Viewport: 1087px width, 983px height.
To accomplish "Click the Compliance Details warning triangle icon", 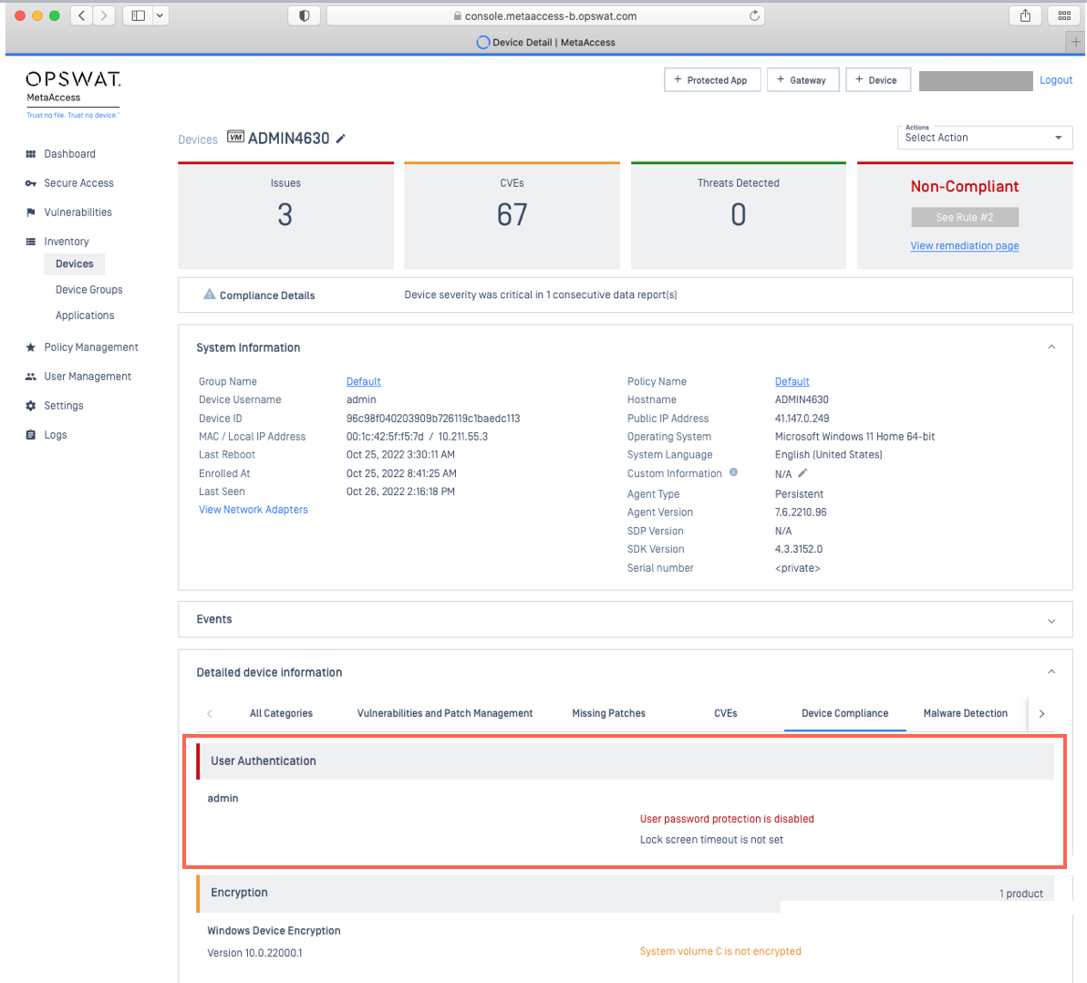I will [210, 294].
